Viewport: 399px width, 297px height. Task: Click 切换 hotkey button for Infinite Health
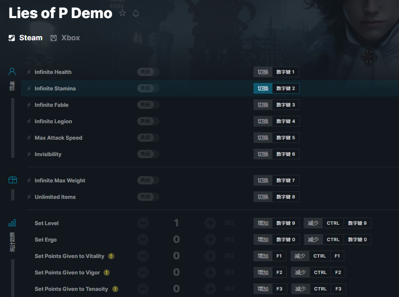[x=263, y=72]
